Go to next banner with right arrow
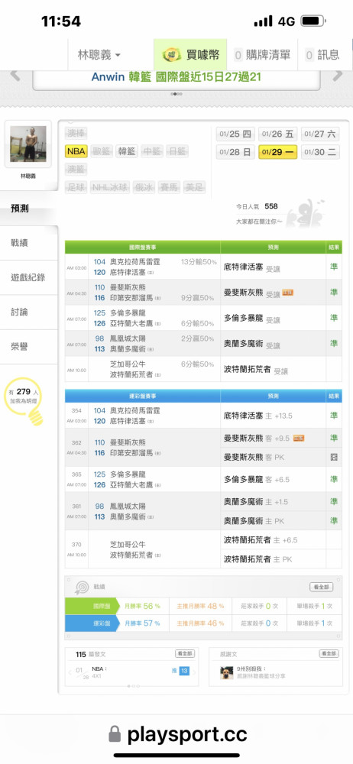This screenshot has height=764, width=353. tap(338, 76)
